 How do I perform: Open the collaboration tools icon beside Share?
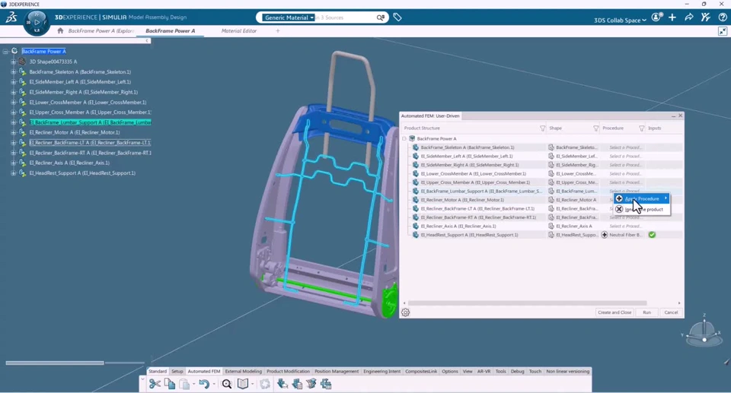[706, 17]
